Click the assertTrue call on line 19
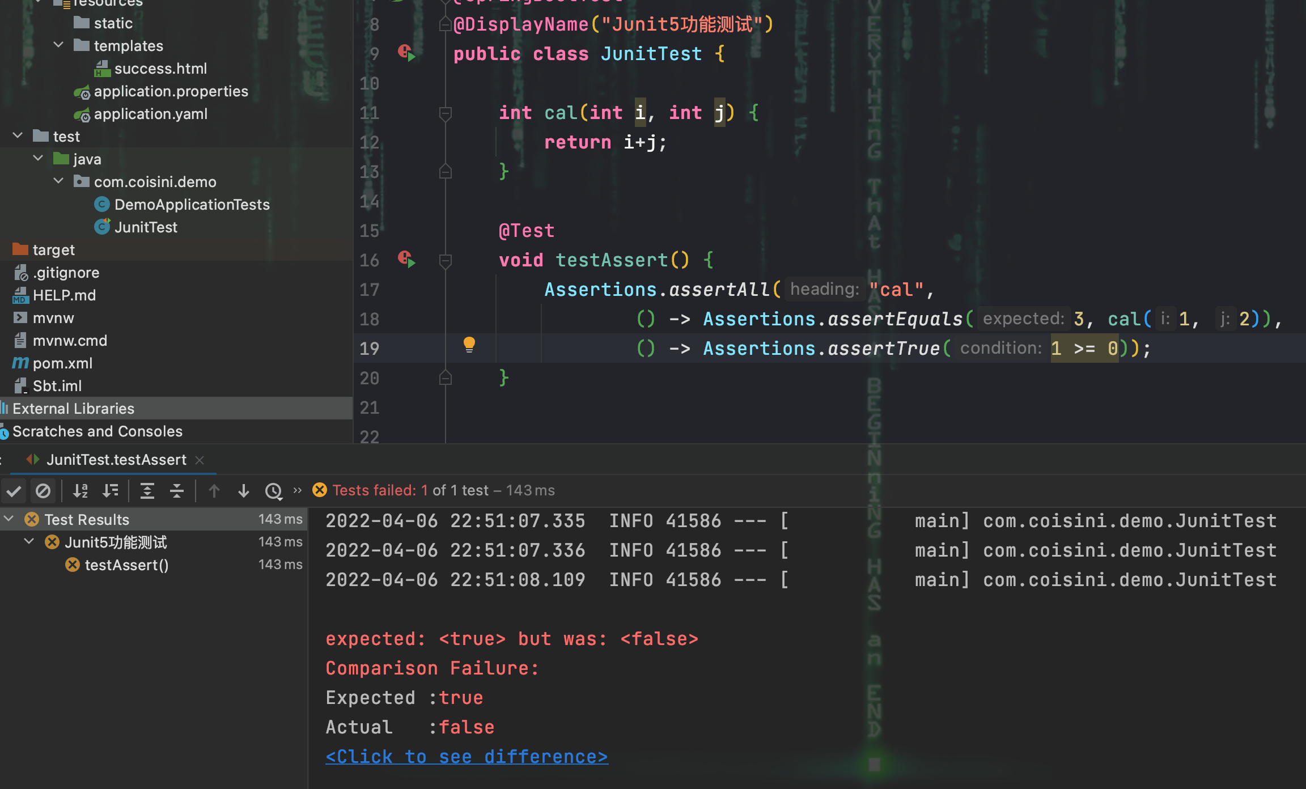 [x=884, y=348]
